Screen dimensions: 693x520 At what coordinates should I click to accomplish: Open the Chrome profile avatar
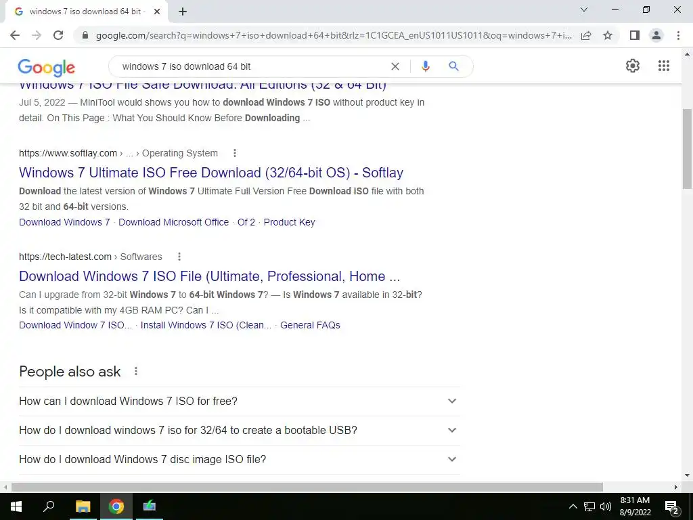(656, 35)
